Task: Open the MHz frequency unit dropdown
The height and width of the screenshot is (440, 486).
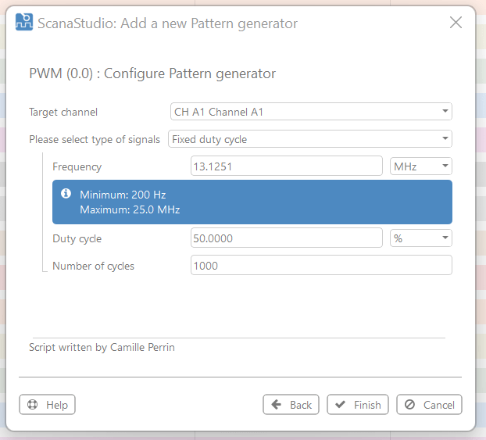Action: 420,166
